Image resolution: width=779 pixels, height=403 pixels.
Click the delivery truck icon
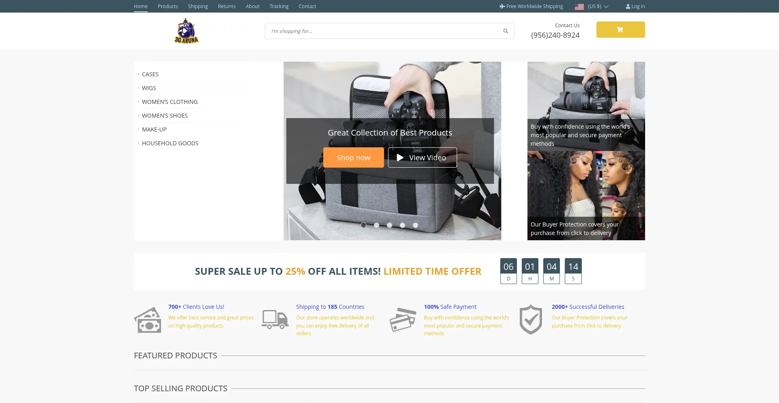click(x=275, y=319)
